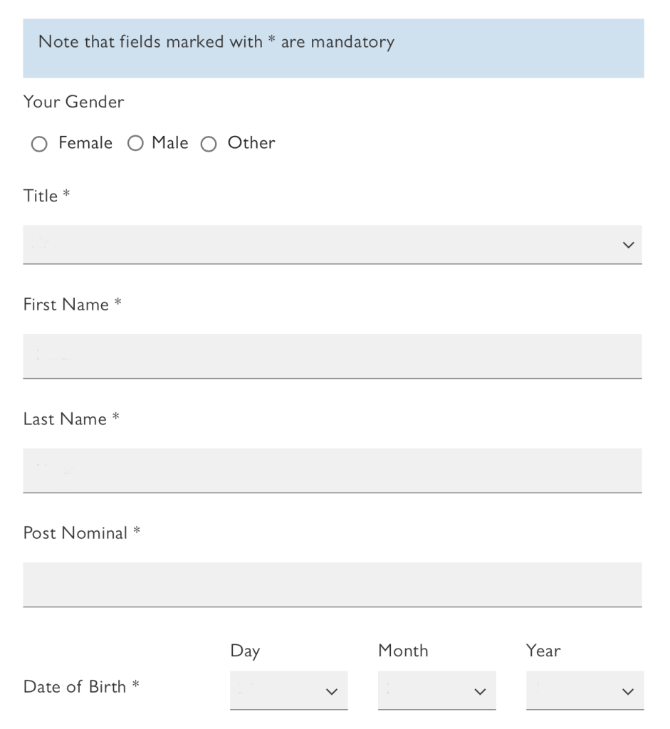Click into the Last Name field
This screenshot has height=729, width=670.
pyautogui.click(x=332, y=470)
